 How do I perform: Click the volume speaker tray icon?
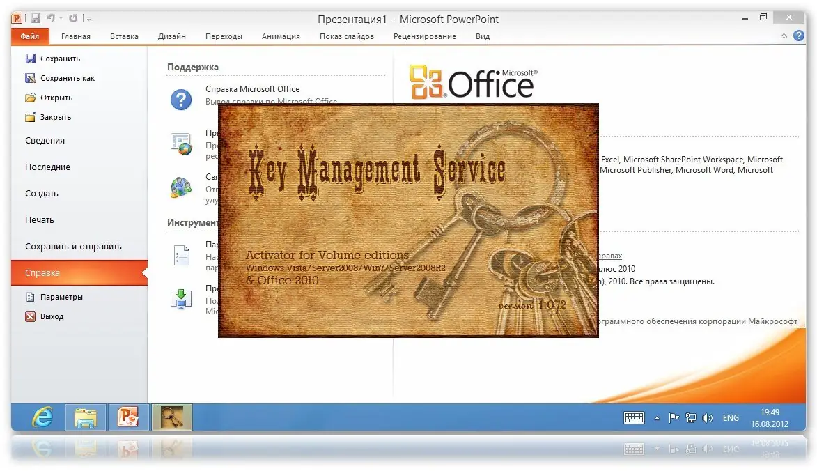coord(707,418)
